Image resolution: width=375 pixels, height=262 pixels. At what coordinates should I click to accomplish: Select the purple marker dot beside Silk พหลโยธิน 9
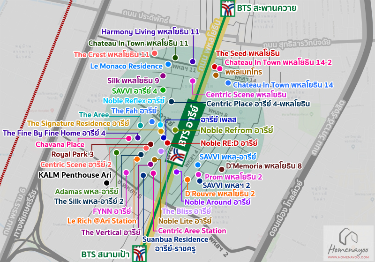coord(163,76)
